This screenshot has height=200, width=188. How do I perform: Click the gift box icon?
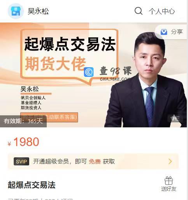tap(169, 181)
